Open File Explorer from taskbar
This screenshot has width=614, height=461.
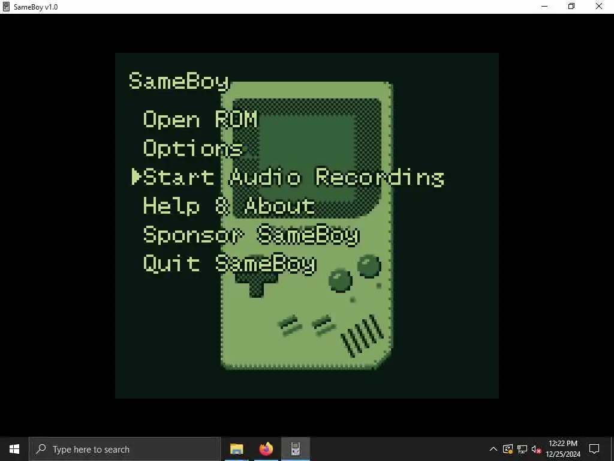236,449
